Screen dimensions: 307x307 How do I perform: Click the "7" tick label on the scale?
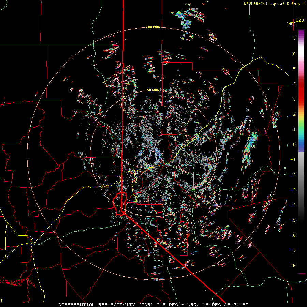pyautogui.click(x=294, y=38)
